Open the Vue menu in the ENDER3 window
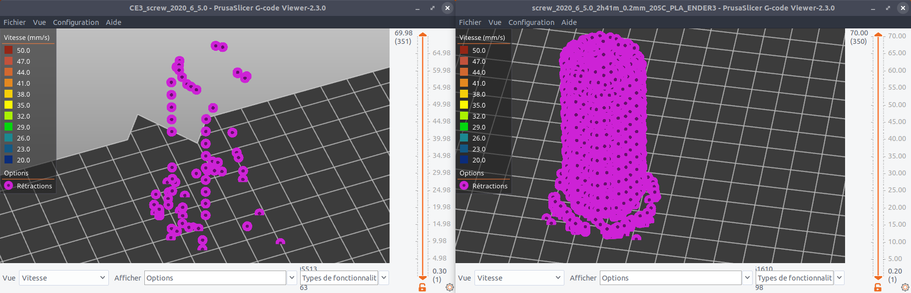 click(495, 22)
